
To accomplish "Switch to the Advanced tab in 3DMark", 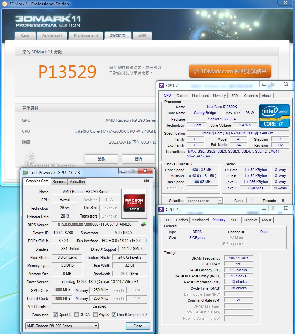I will (x=52, y=36).
